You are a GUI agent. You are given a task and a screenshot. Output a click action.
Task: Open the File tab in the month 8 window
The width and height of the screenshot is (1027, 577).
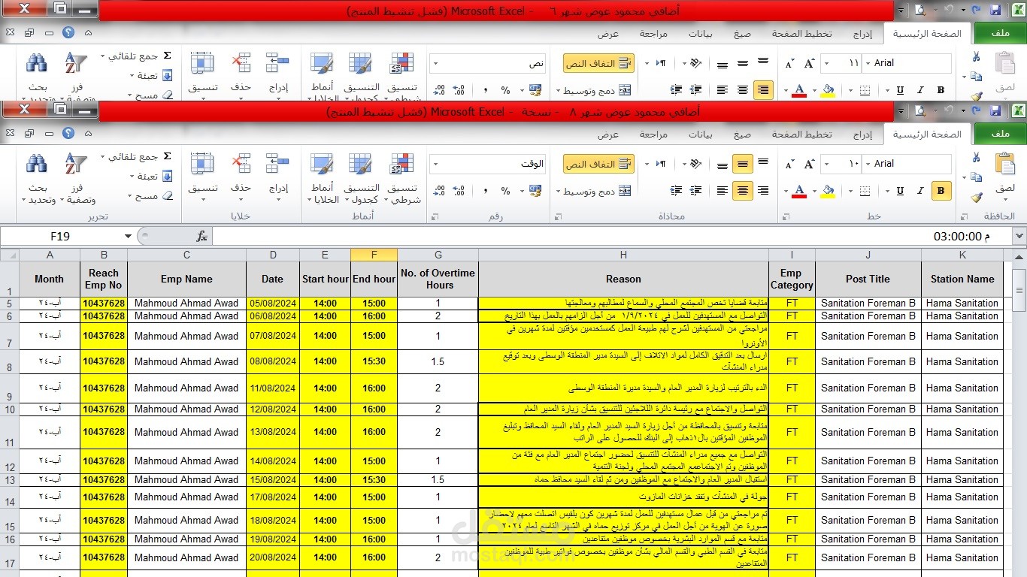1000,134
